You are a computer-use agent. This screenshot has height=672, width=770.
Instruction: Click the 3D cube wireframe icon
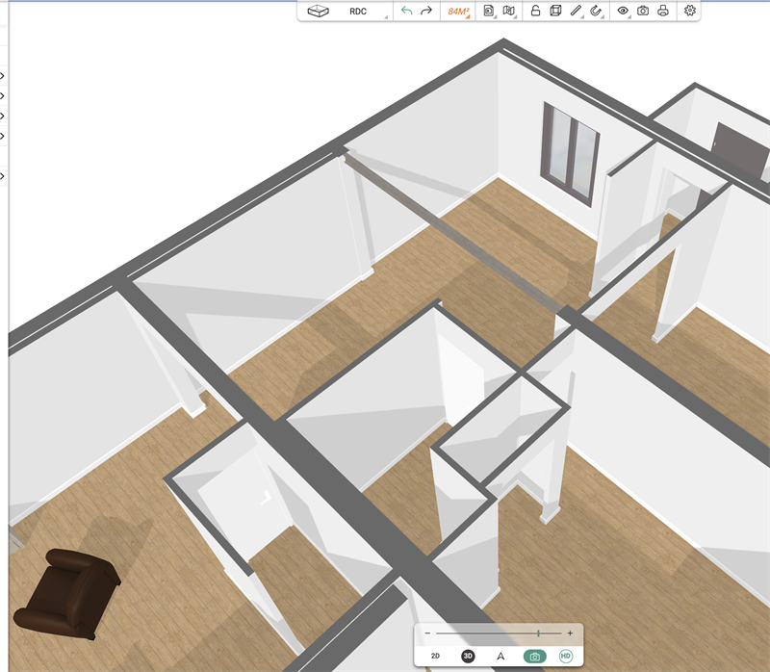pos(555,12)
